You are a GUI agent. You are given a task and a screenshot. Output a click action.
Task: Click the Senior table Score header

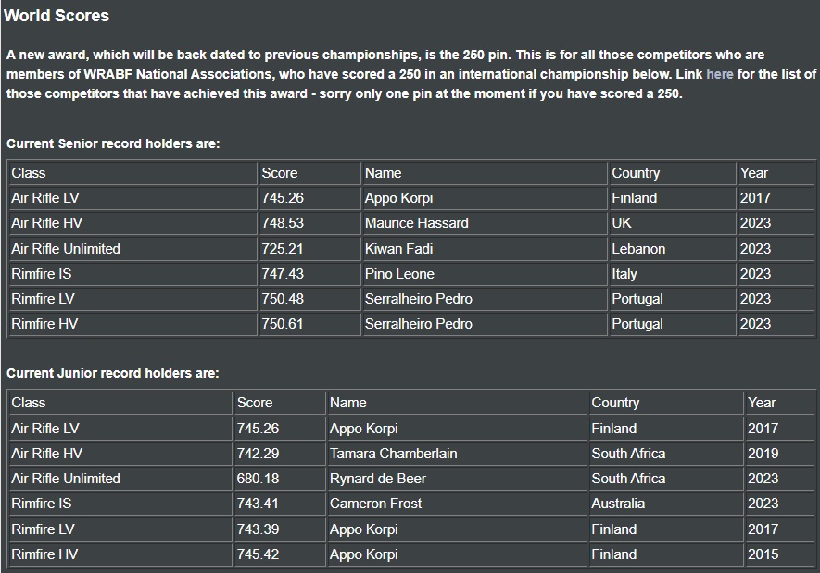click(x=309, y=173)
